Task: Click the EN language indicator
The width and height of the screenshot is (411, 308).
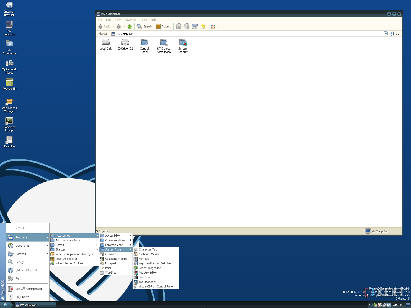Action: tap(389, 305)
